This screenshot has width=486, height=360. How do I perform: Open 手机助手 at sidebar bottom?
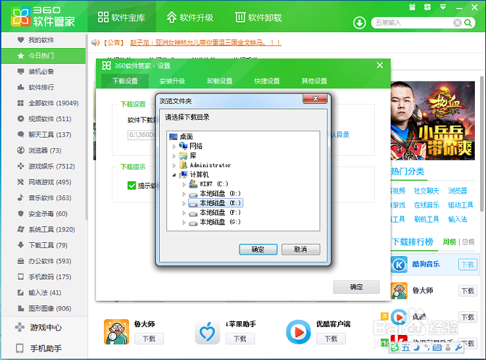tap(43, 348)
